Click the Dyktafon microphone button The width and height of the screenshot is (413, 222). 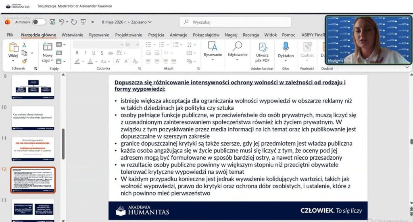[286, 52]
